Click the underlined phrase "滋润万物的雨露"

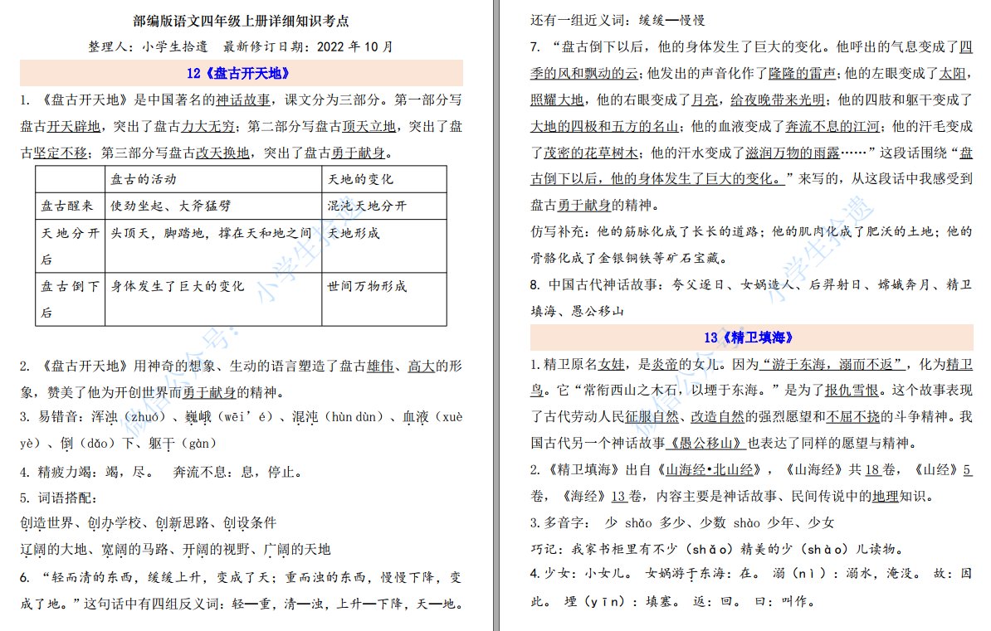793,153
